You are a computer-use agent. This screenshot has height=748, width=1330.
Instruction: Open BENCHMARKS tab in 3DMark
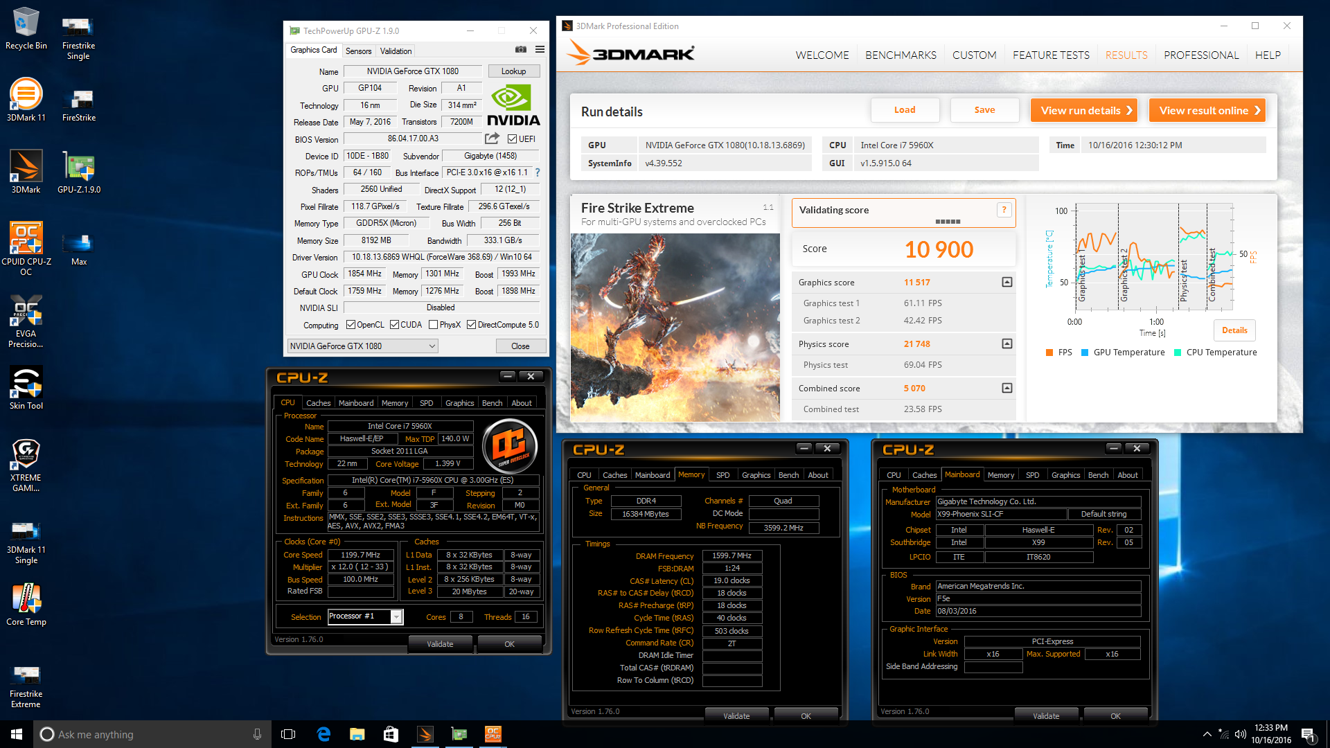point(901,55)
